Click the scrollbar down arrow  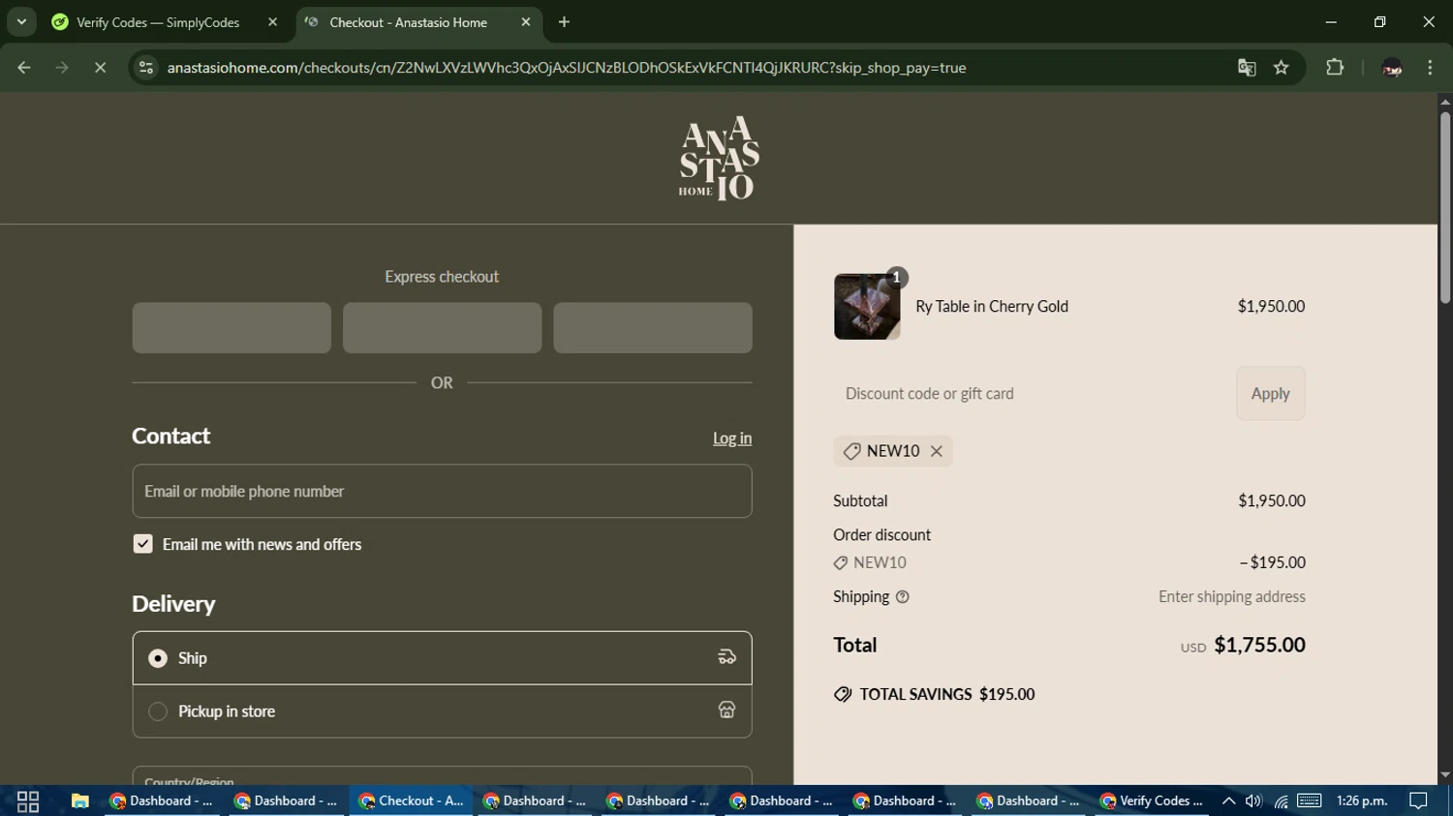1445,775
